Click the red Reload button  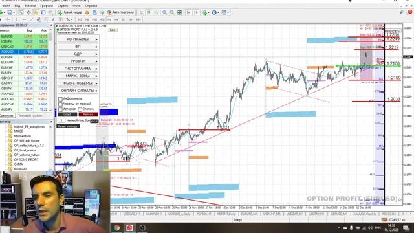(x=88, y=115)
